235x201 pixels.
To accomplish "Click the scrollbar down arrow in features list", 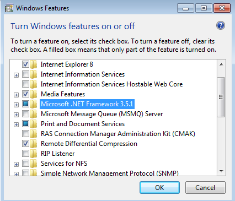I will click(x=221, y=171).
